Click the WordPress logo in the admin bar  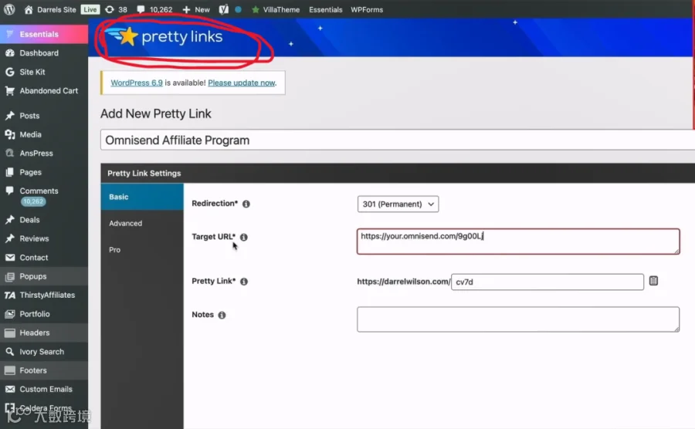click(x=9, y=9)
